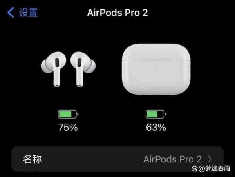Viewport: 235px width, 177px height.
Task: Click the paw watermark icon
Action: click(x=195, y=168)
